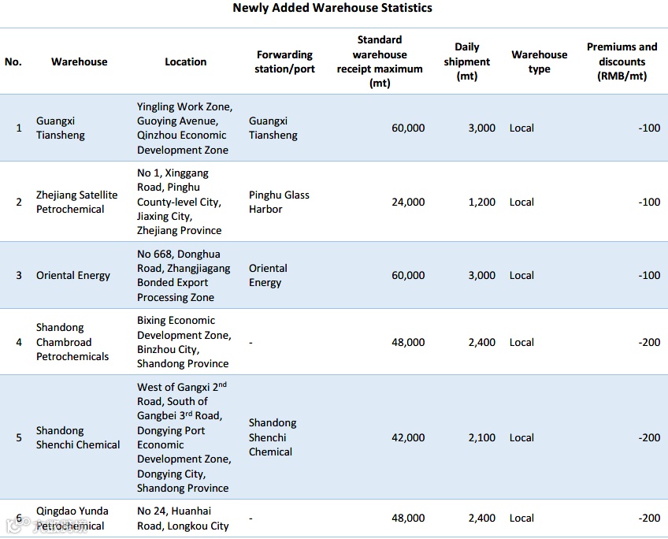This screenshot has width=668, height=539.
Task: Select the 'Location' column header
Action: tap(185, 61)
